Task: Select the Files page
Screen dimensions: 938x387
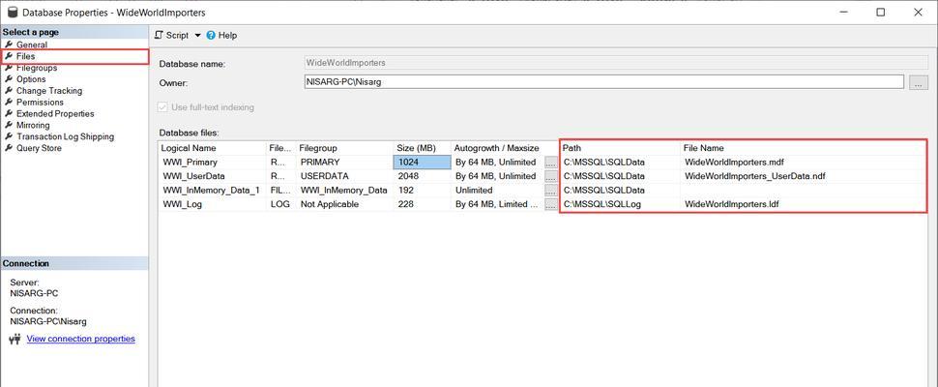Action: [x=26, y=56]
